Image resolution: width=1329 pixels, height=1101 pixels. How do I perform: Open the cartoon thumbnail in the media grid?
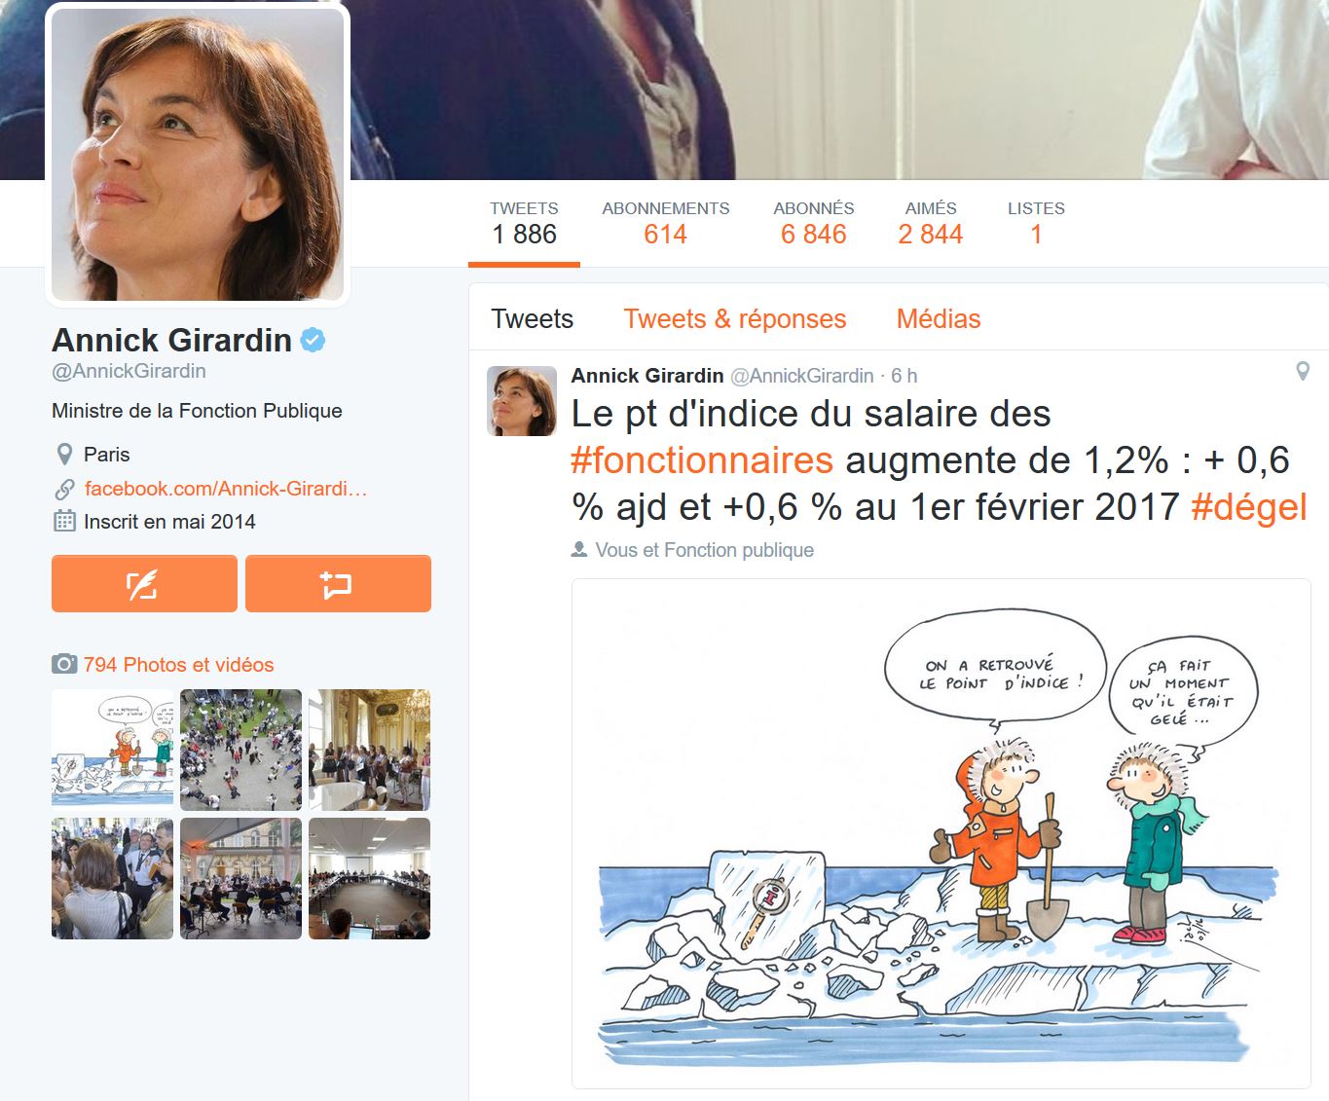point(112,748)
